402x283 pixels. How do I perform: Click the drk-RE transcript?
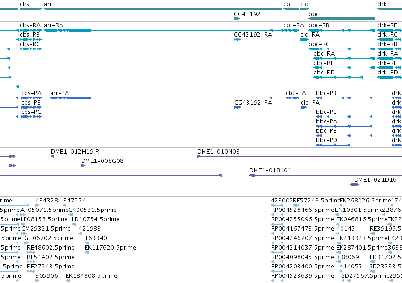[390, 30]
